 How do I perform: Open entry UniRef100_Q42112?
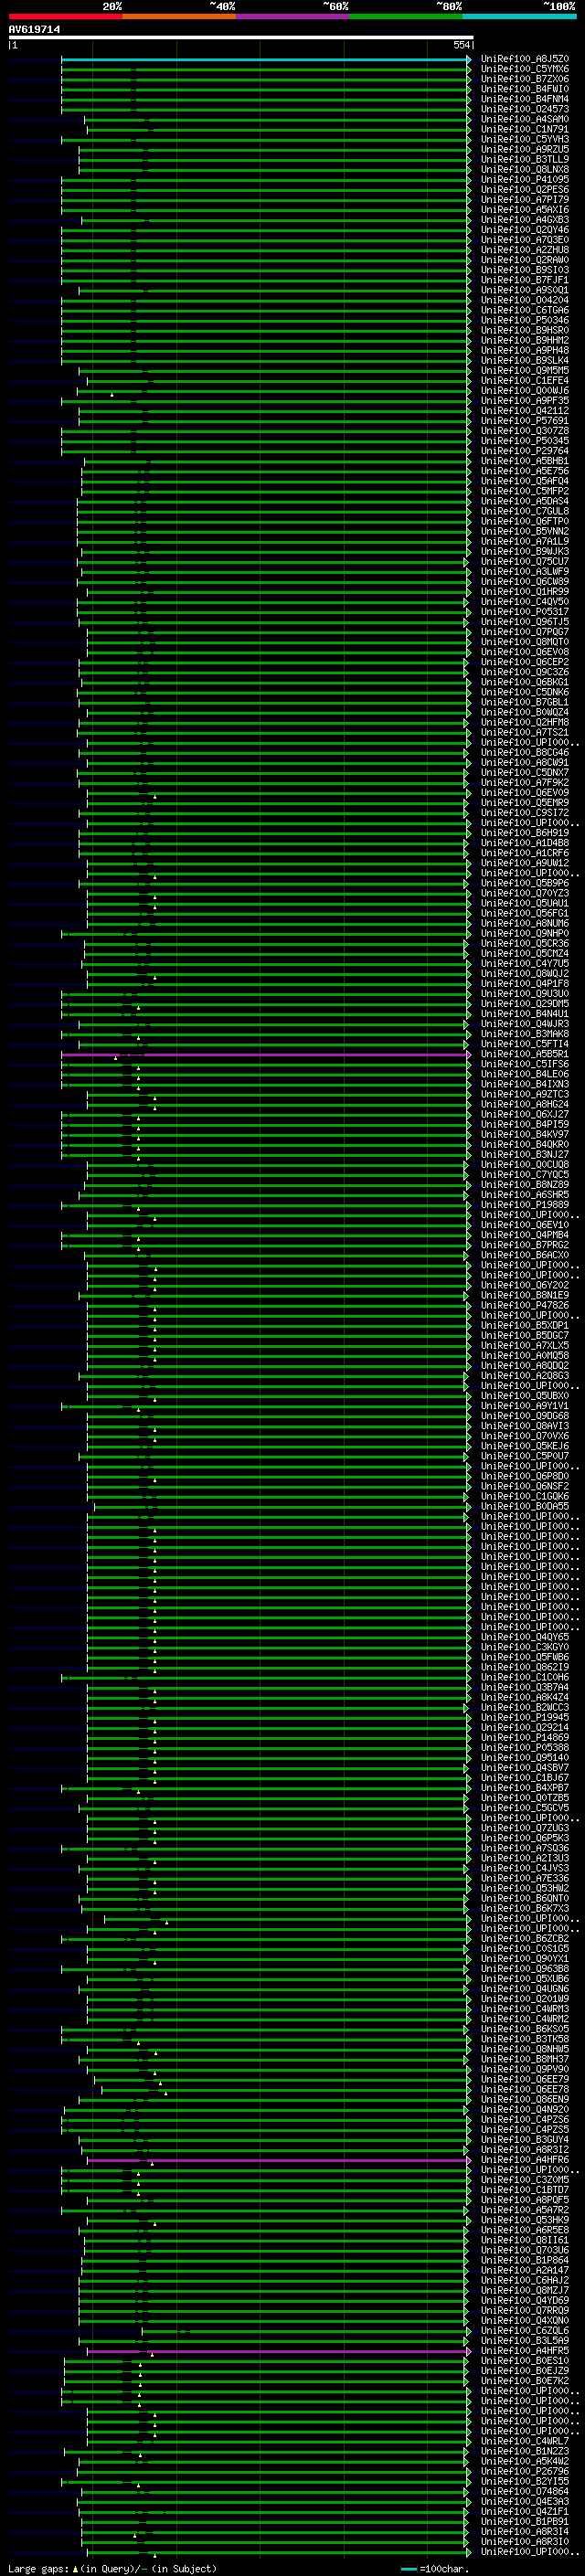click(525, 411)
